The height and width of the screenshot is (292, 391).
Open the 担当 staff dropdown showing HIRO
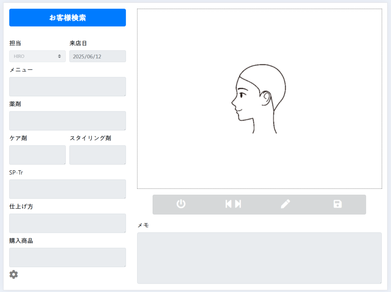(37, 56)
